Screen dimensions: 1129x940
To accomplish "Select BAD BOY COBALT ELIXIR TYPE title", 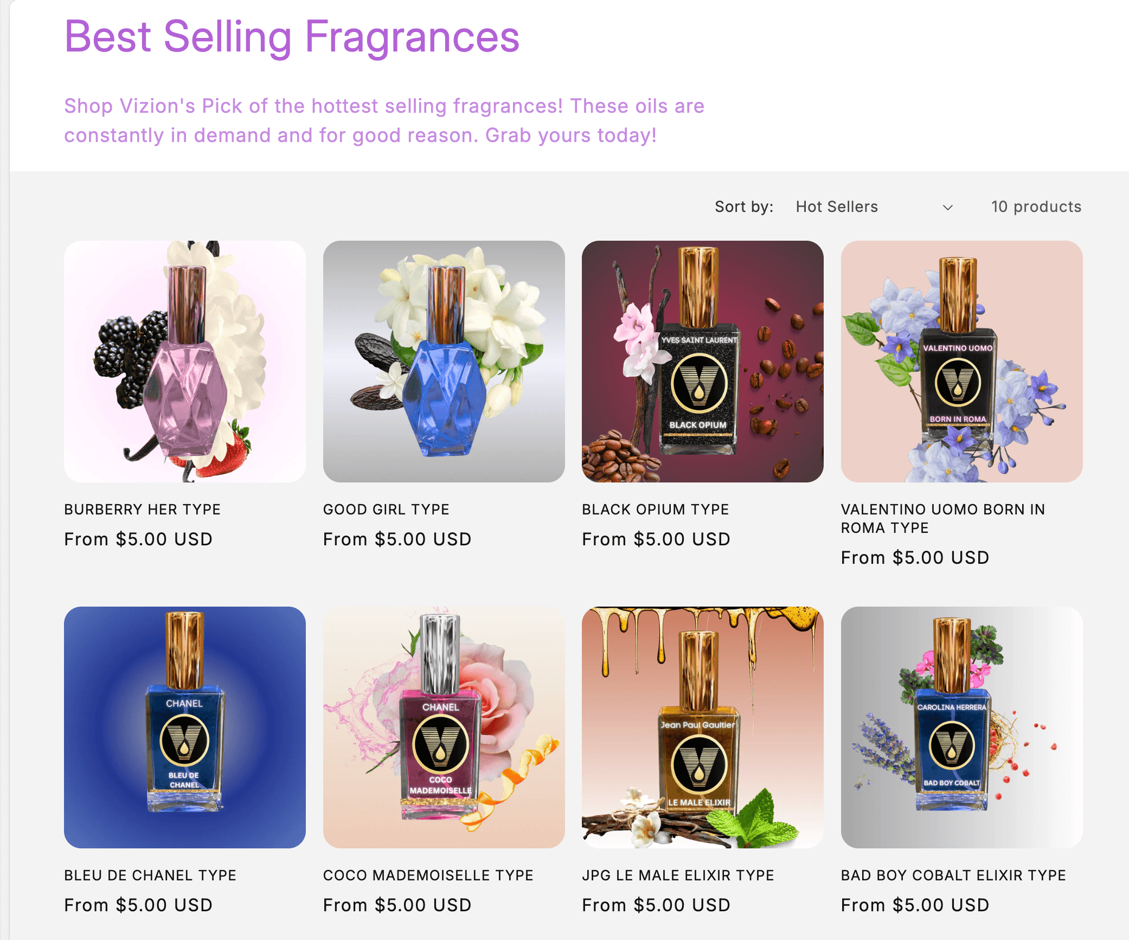I will [953, 875].
